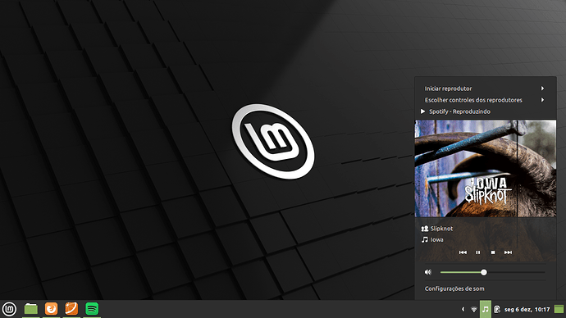The height and width of the screenshot is (318, 566).
Task: Pause the playing song
Action: click(478, 252)
